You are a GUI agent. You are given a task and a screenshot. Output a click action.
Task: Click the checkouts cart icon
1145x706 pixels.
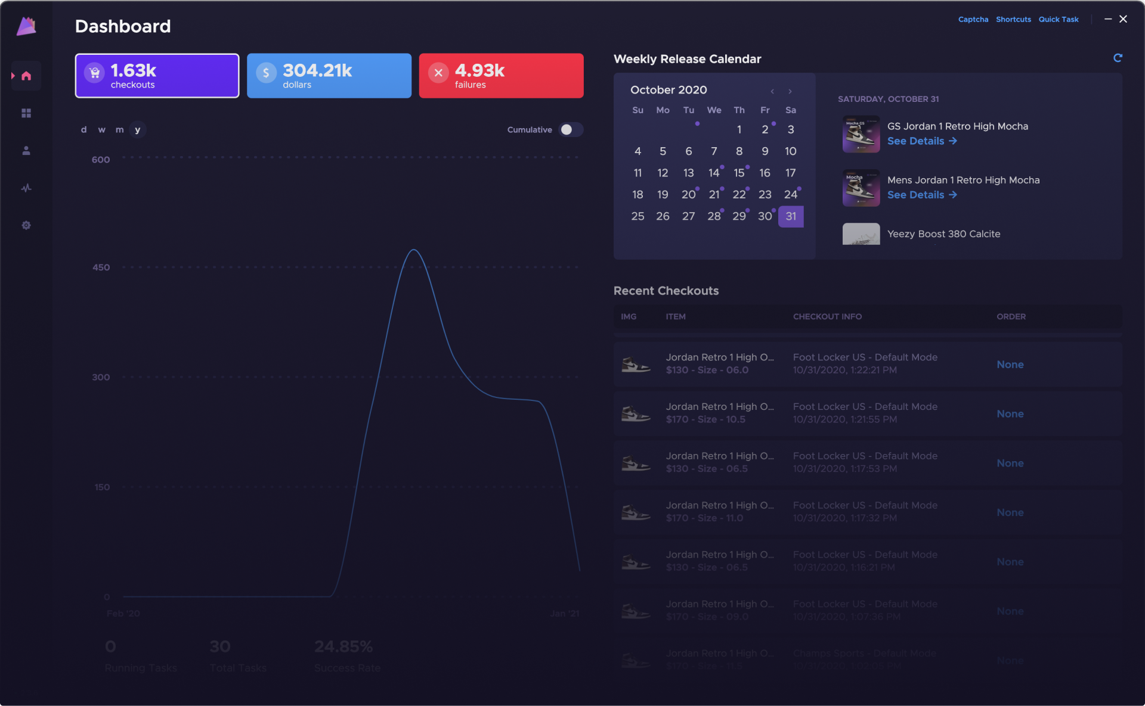click(x=94, y=73)
